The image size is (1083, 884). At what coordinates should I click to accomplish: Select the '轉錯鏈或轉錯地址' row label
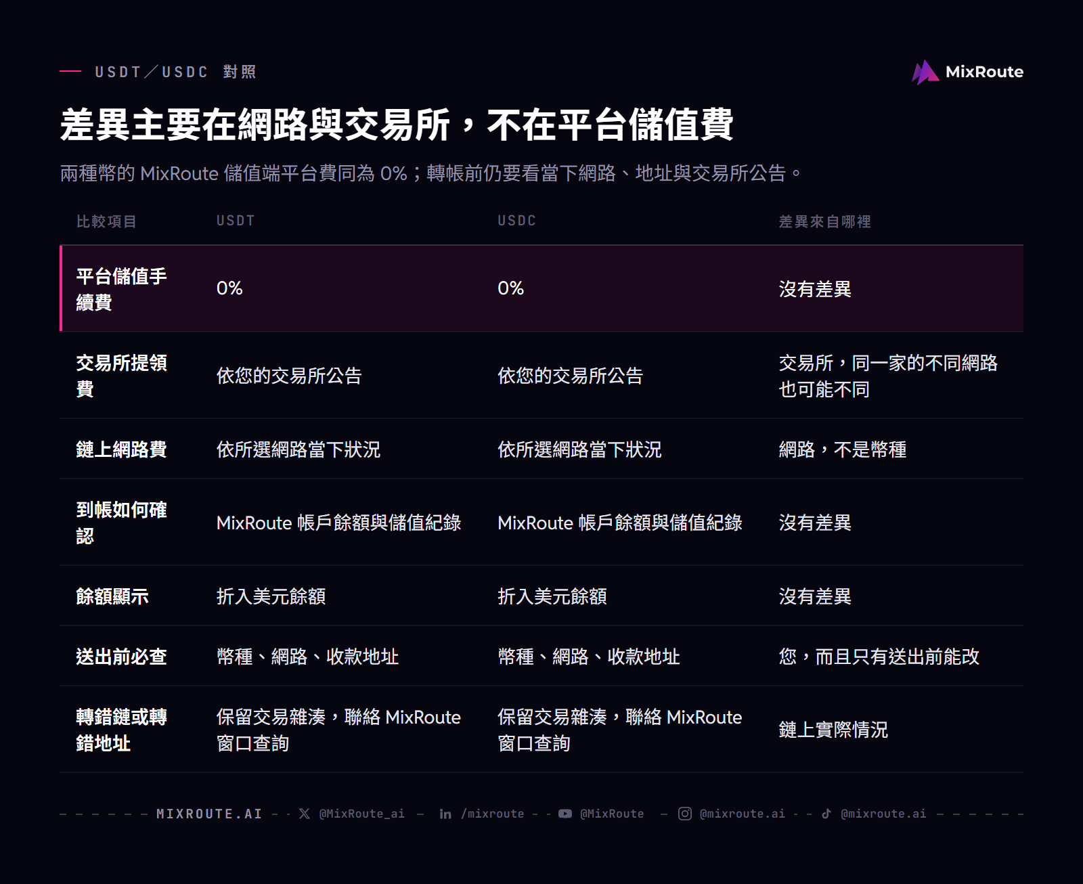coord(122,730)
